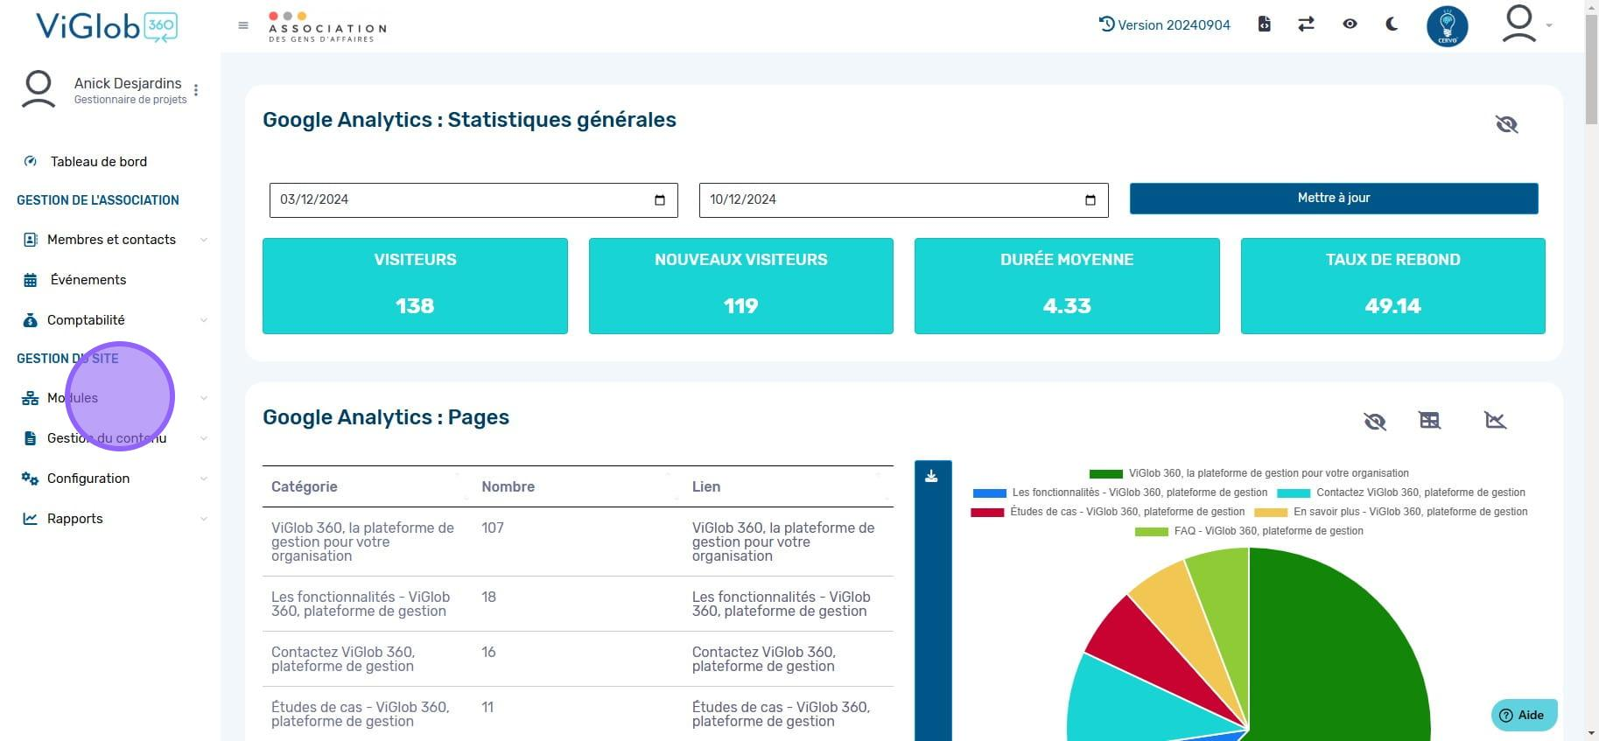
Task: Toggle blue Les fonctionnalités legend swatch
Action: 990,493
